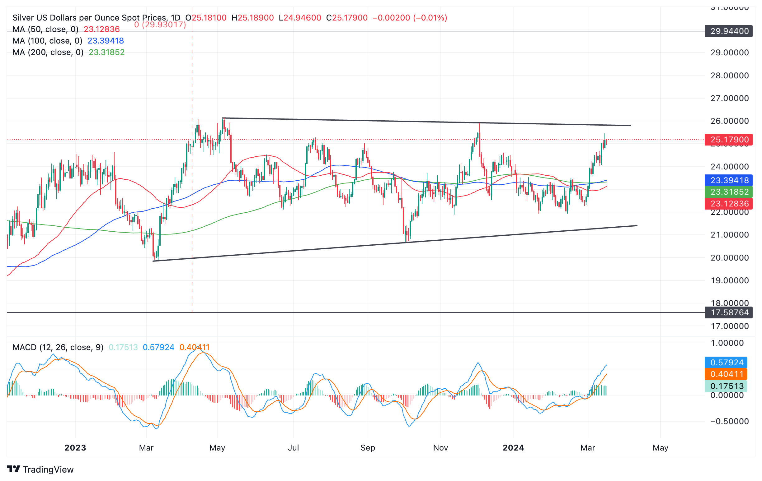Select the MACD (12, 26, close, 9) legend
Image resolution: width=762 pixels, height=481 pixels.
click(x=58, y=347)
